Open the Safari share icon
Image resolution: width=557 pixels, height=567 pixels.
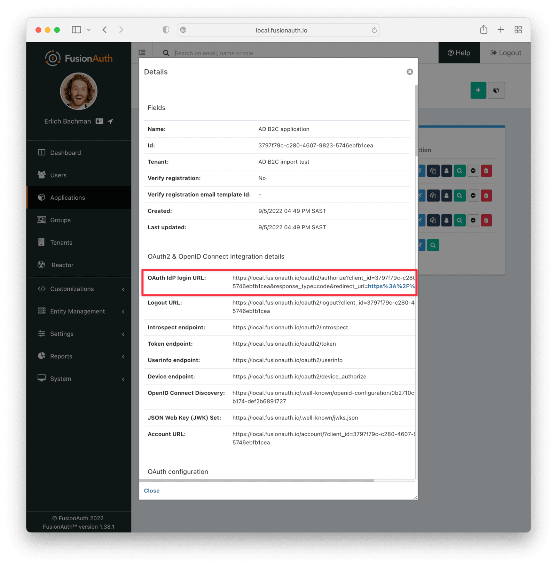click(484, 30)
